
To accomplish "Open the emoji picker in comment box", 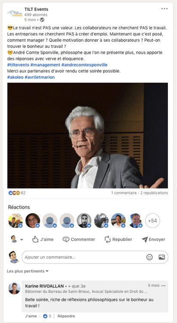I will point(149,257).
